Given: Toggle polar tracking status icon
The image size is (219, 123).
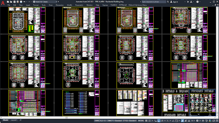Looking at the screenshot, I should [162, 121].
